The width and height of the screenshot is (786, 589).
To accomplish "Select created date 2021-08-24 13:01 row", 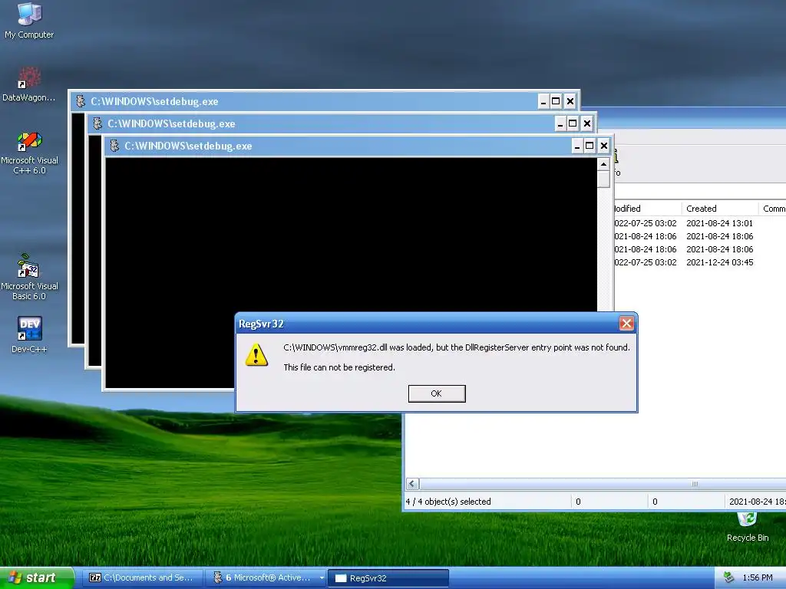I will click(719, 223).
